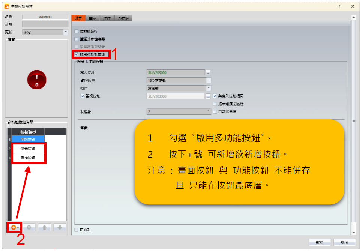The image size is (362, 251).
Task: Uncheck 與寫入位址相同 option
Action: [215, 96]
